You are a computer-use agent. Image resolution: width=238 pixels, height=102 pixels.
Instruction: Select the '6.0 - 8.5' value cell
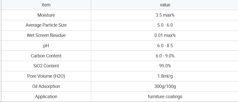165,46
